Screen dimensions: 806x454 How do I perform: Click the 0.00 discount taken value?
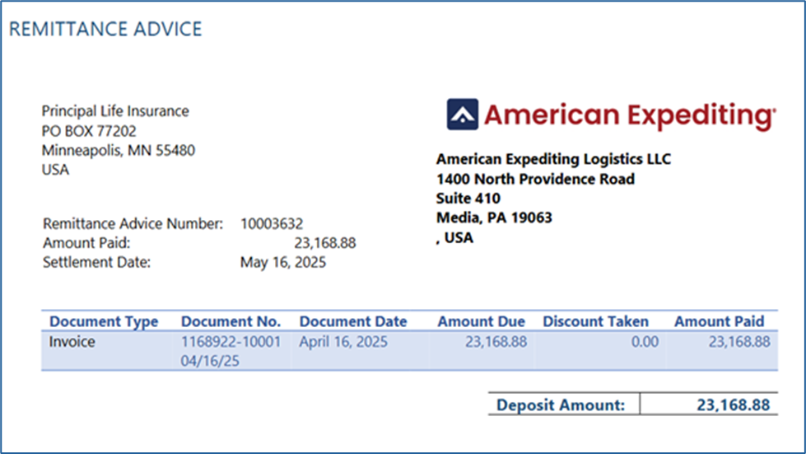coord(645,342)
